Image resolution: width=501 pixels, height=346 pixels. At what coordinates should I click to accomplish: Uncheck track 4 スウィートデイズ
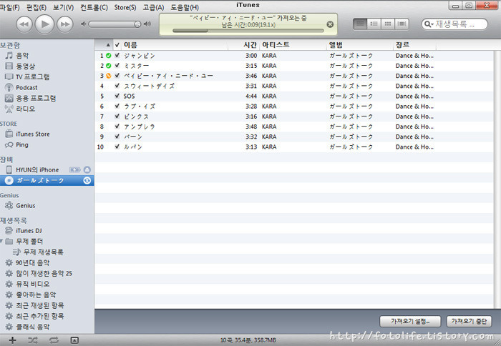(x=117, y=86)
